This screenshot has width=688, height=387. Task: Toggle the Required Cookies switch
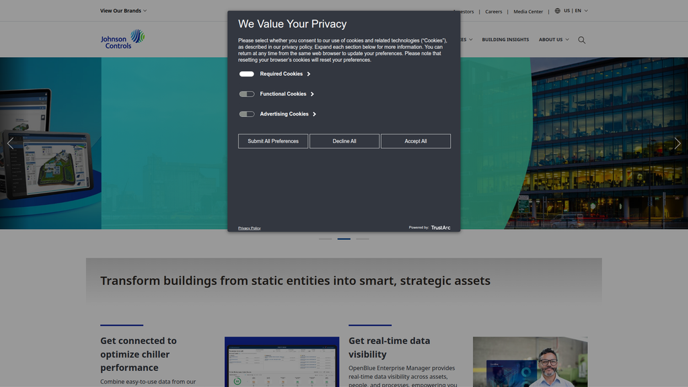point(247,74)
